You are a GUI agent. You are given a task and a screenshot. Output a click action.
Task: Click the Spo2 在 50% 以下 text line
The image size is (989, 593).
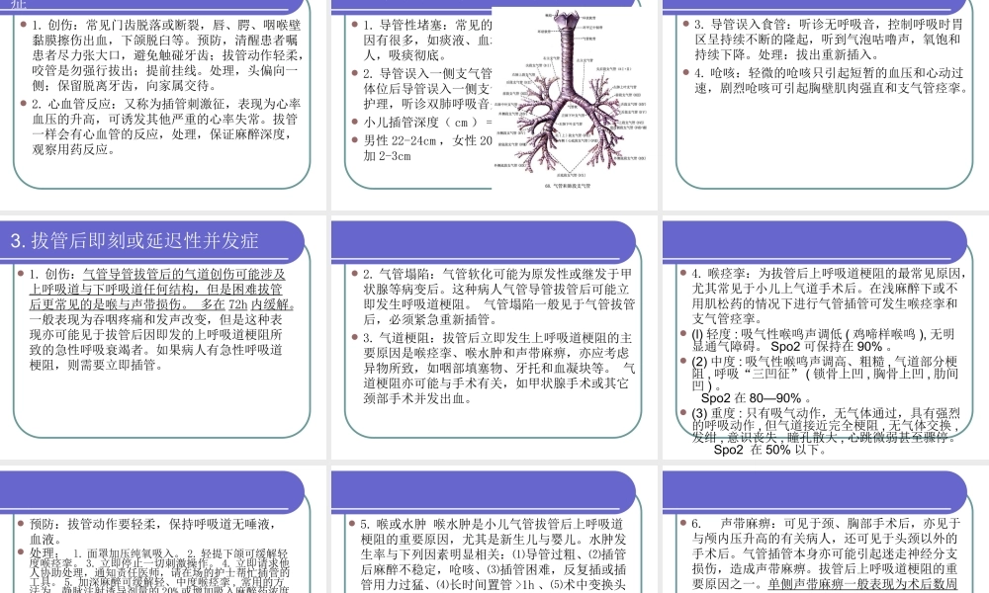763,447
